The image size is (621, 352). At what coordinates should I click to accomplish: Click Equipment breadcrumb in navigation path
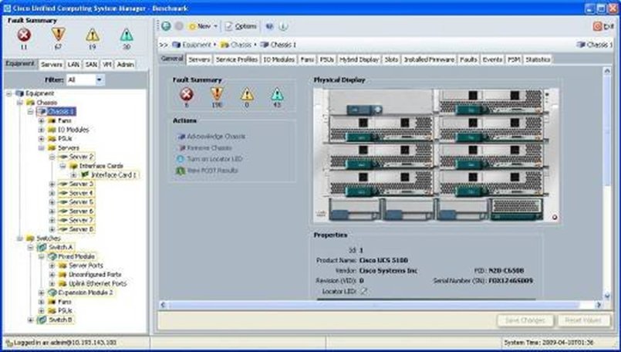(x=191, y=45)
